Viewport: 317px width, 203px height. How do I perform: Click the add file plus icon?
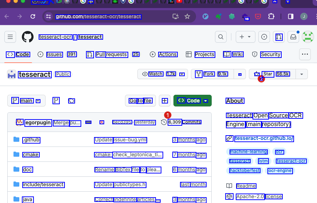tap(165, 101)
